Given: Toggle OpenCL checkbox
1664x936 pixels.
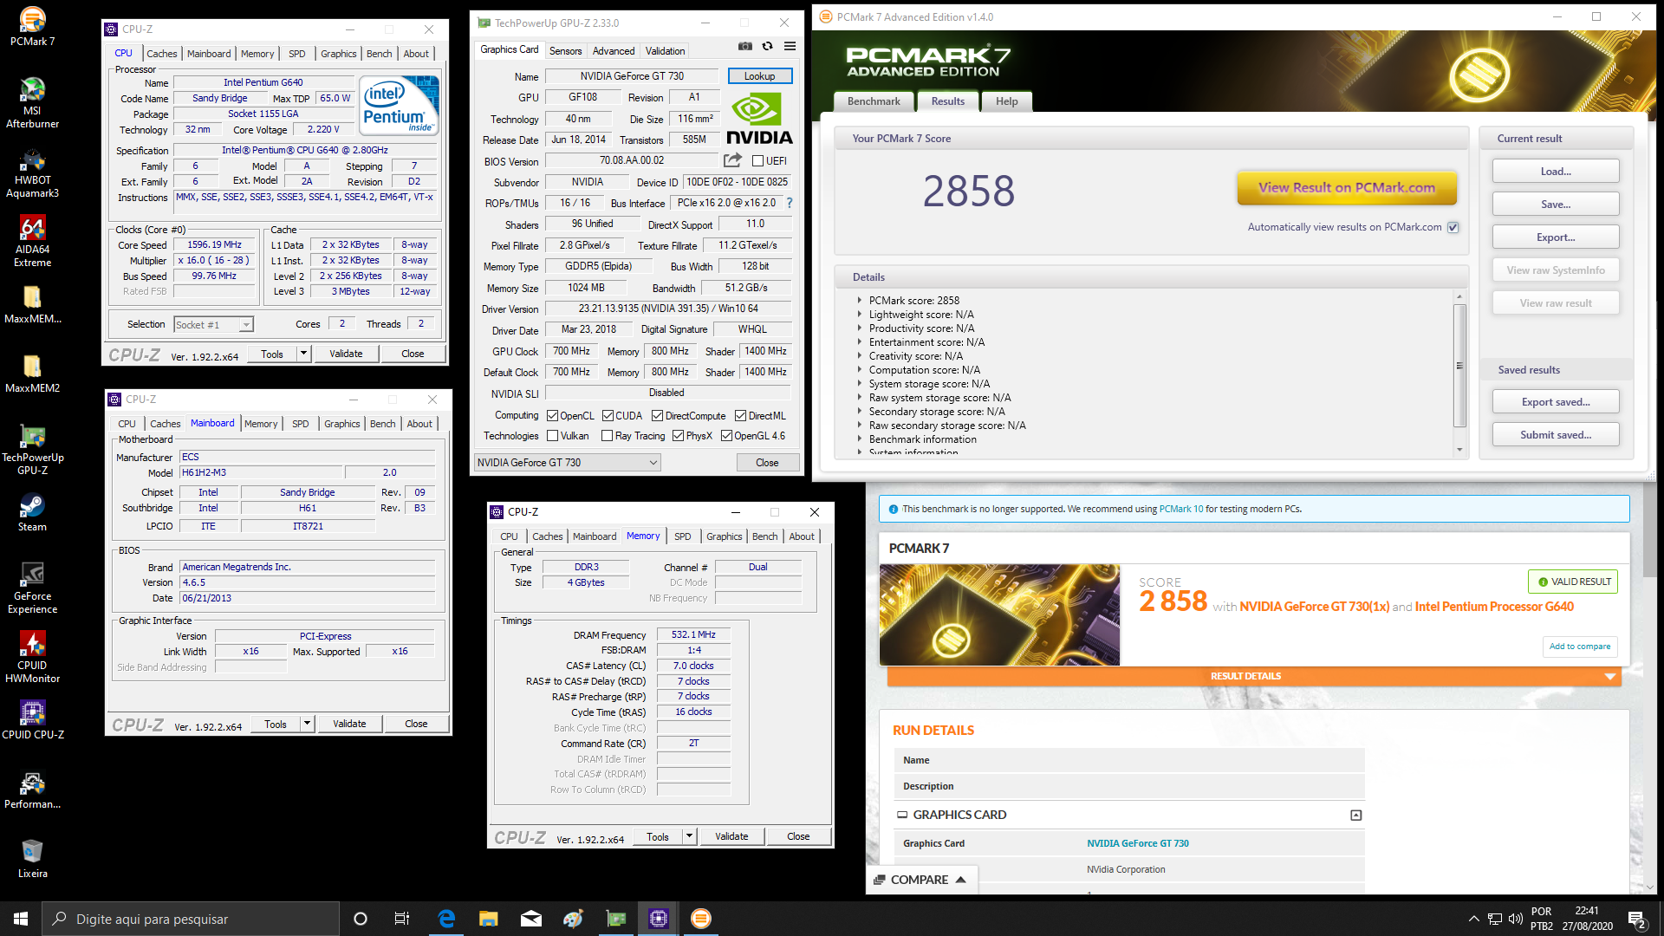Looking at the screenshot, I should (x=552, y=416).
